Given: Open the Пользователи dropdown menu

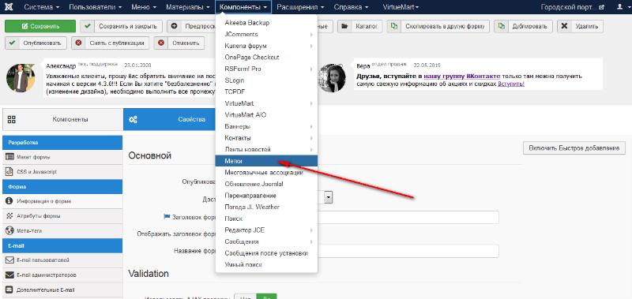Looking at the screenshot, I should (96, 7).
